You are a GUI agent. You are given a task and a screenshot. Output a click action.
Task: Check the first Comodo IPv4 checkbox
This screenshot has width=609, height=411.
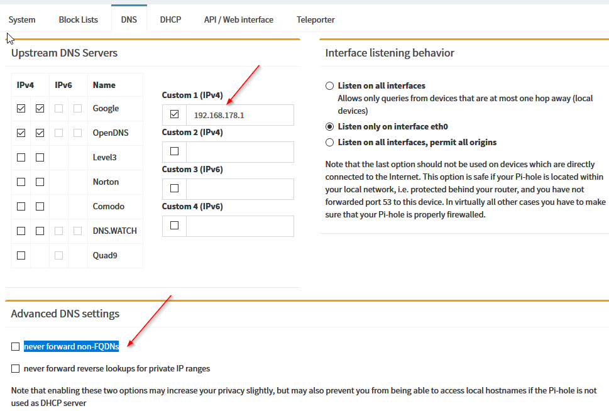coord(21,207)
